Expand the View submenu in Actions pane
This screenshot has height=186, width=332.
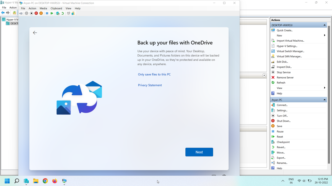[325, 88]
